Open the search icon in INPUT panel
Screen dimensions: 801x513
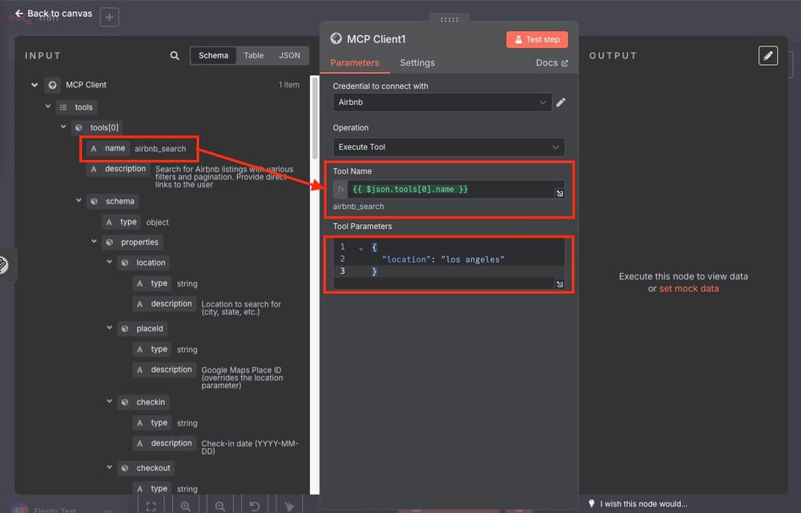pos(174,55)
